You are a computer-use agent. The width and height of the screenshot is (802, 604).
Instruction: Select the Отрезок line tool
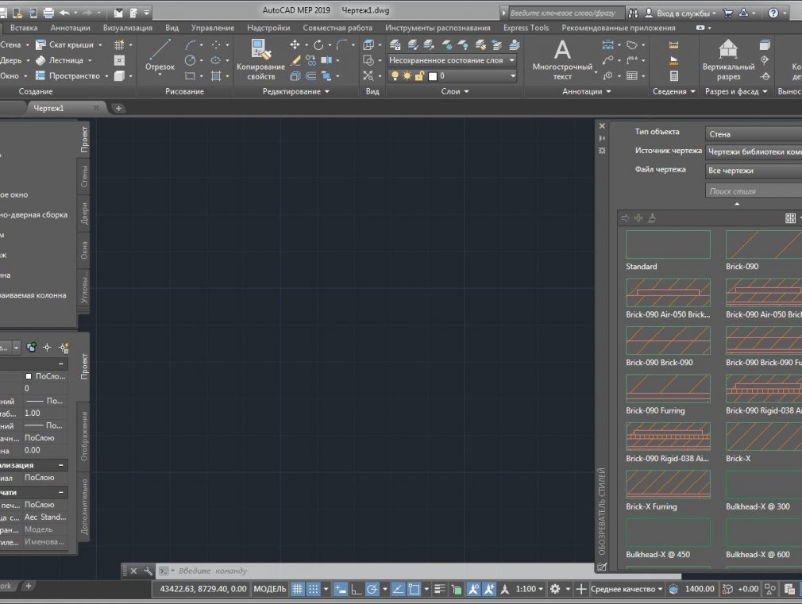point(160,56)
